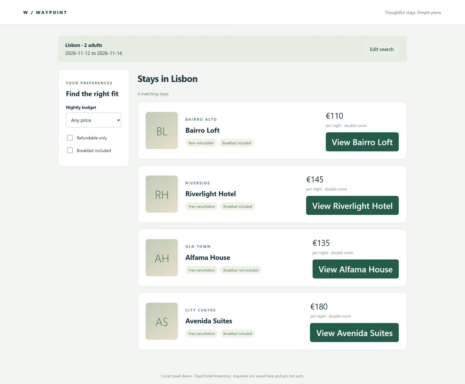The width and height of the screenshot is (465, 384).
Task: Click the Edit search button
Action: click(x=382, y=49)
